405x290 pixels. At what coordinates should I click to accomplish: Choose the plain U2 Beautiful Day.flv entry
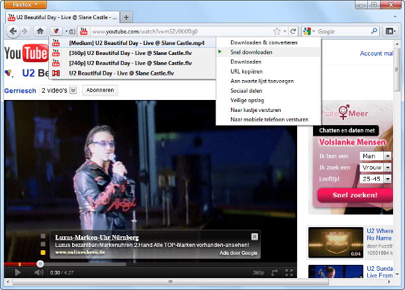tap(132, 73)
